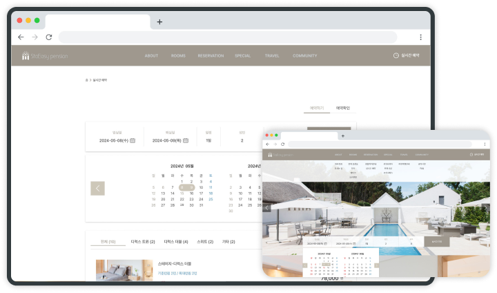Open the RESERVATION menu item
497x293 pixels.
click(x=211, y=55)
